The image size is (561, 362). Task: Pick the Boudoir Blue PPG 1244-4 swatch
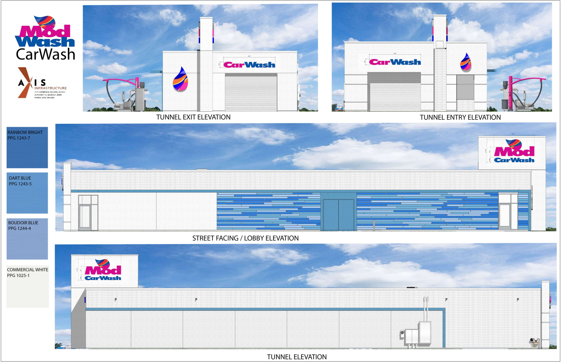click(27, 239)
